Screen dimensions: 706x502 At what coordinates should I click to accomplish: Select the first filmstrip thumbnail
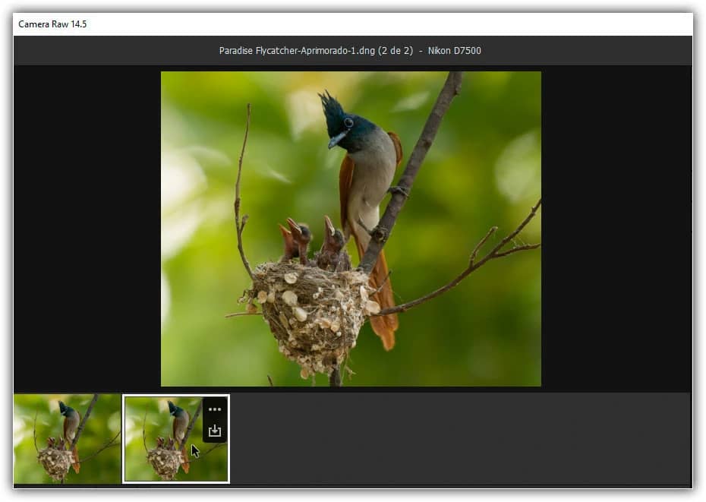tap(67, 438)
